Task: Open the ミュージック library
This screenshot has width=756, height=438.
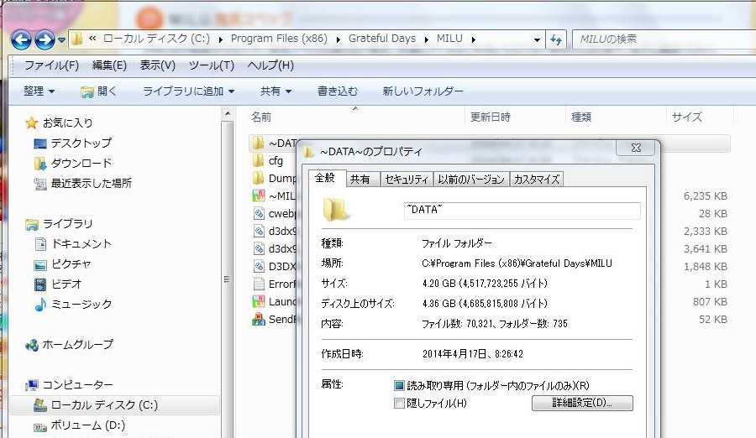Action: point(81,304)
